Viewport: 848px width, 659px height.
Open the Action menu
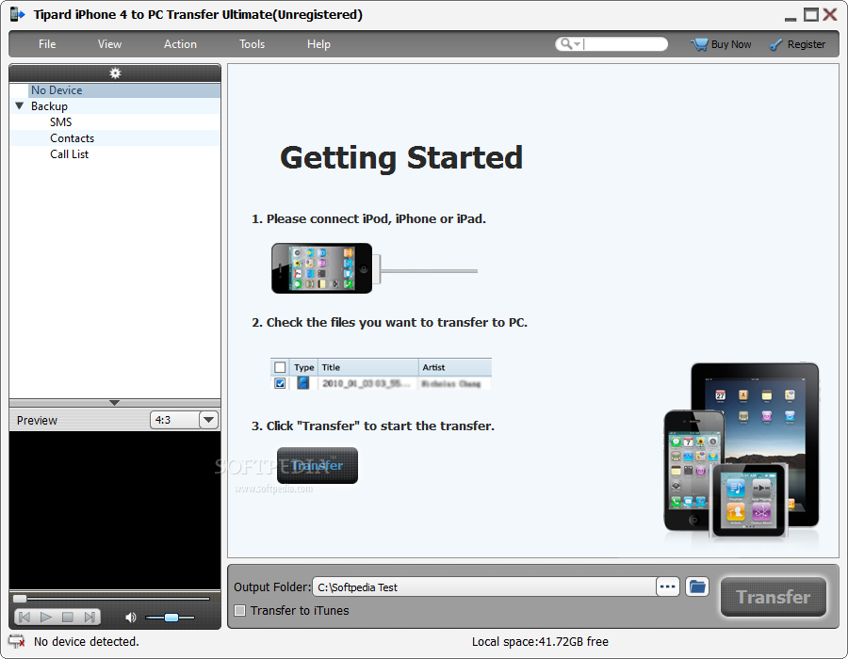tap(180, 44)
